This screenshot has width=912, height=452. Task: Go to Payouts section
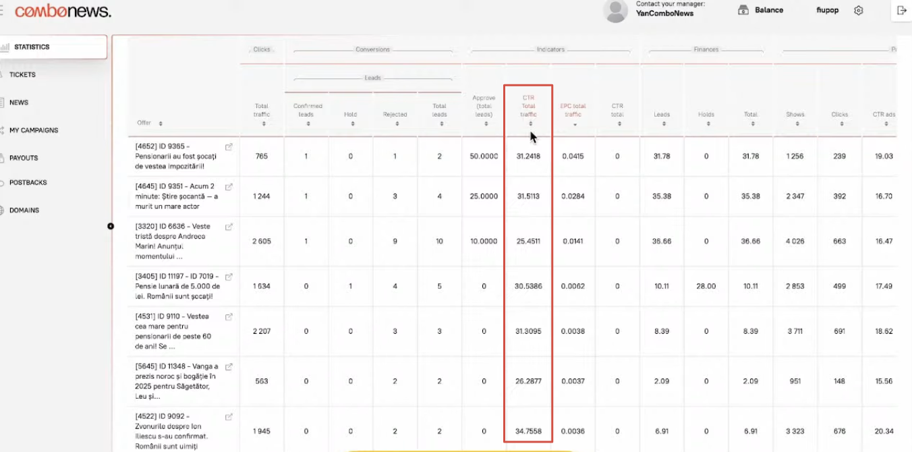pyautogui.click(x=24, y=158)
